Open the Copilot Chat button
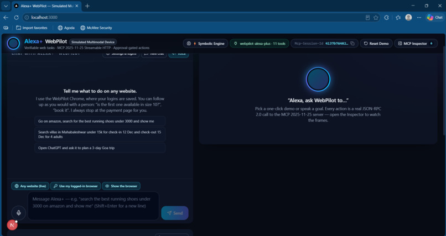Image resolution: width=446 pixels, height=236 pixels. [x=434, y=17]
